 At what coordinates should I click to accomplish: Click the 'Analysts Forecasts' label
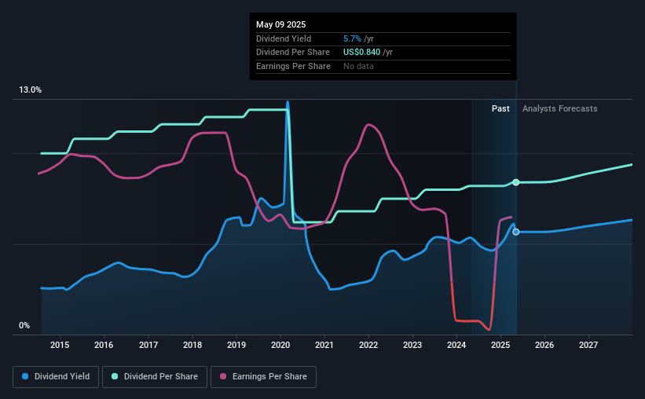click(x=560, y=108)
